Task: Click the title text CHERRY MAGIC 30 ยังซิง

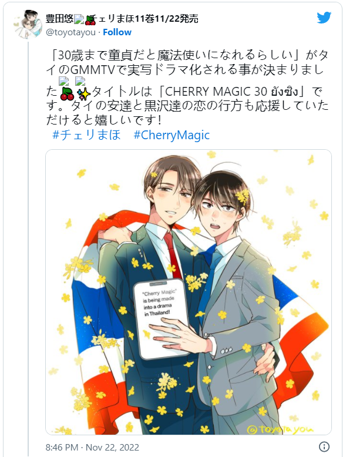Action: coord(231,92)
